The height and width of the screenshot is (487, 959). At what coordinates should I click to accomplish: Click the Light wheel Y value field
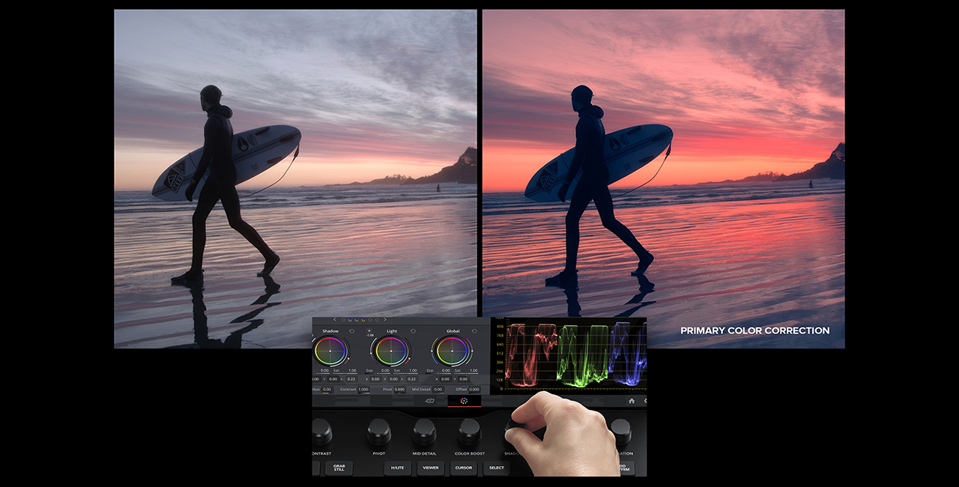(x=394, y=379)
